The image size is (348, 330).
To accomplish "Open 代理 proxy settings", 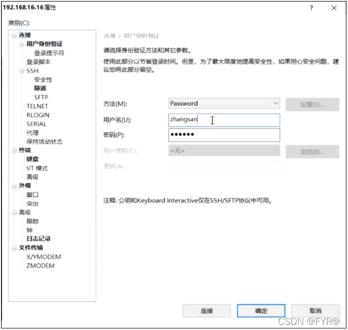I will coord(32,133).
